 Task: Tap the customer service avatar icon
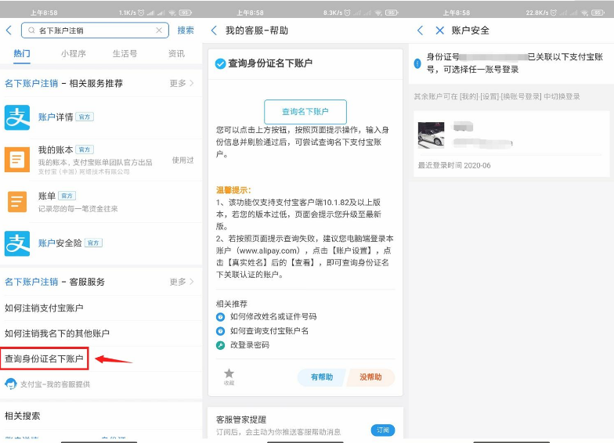click(11, 384)
